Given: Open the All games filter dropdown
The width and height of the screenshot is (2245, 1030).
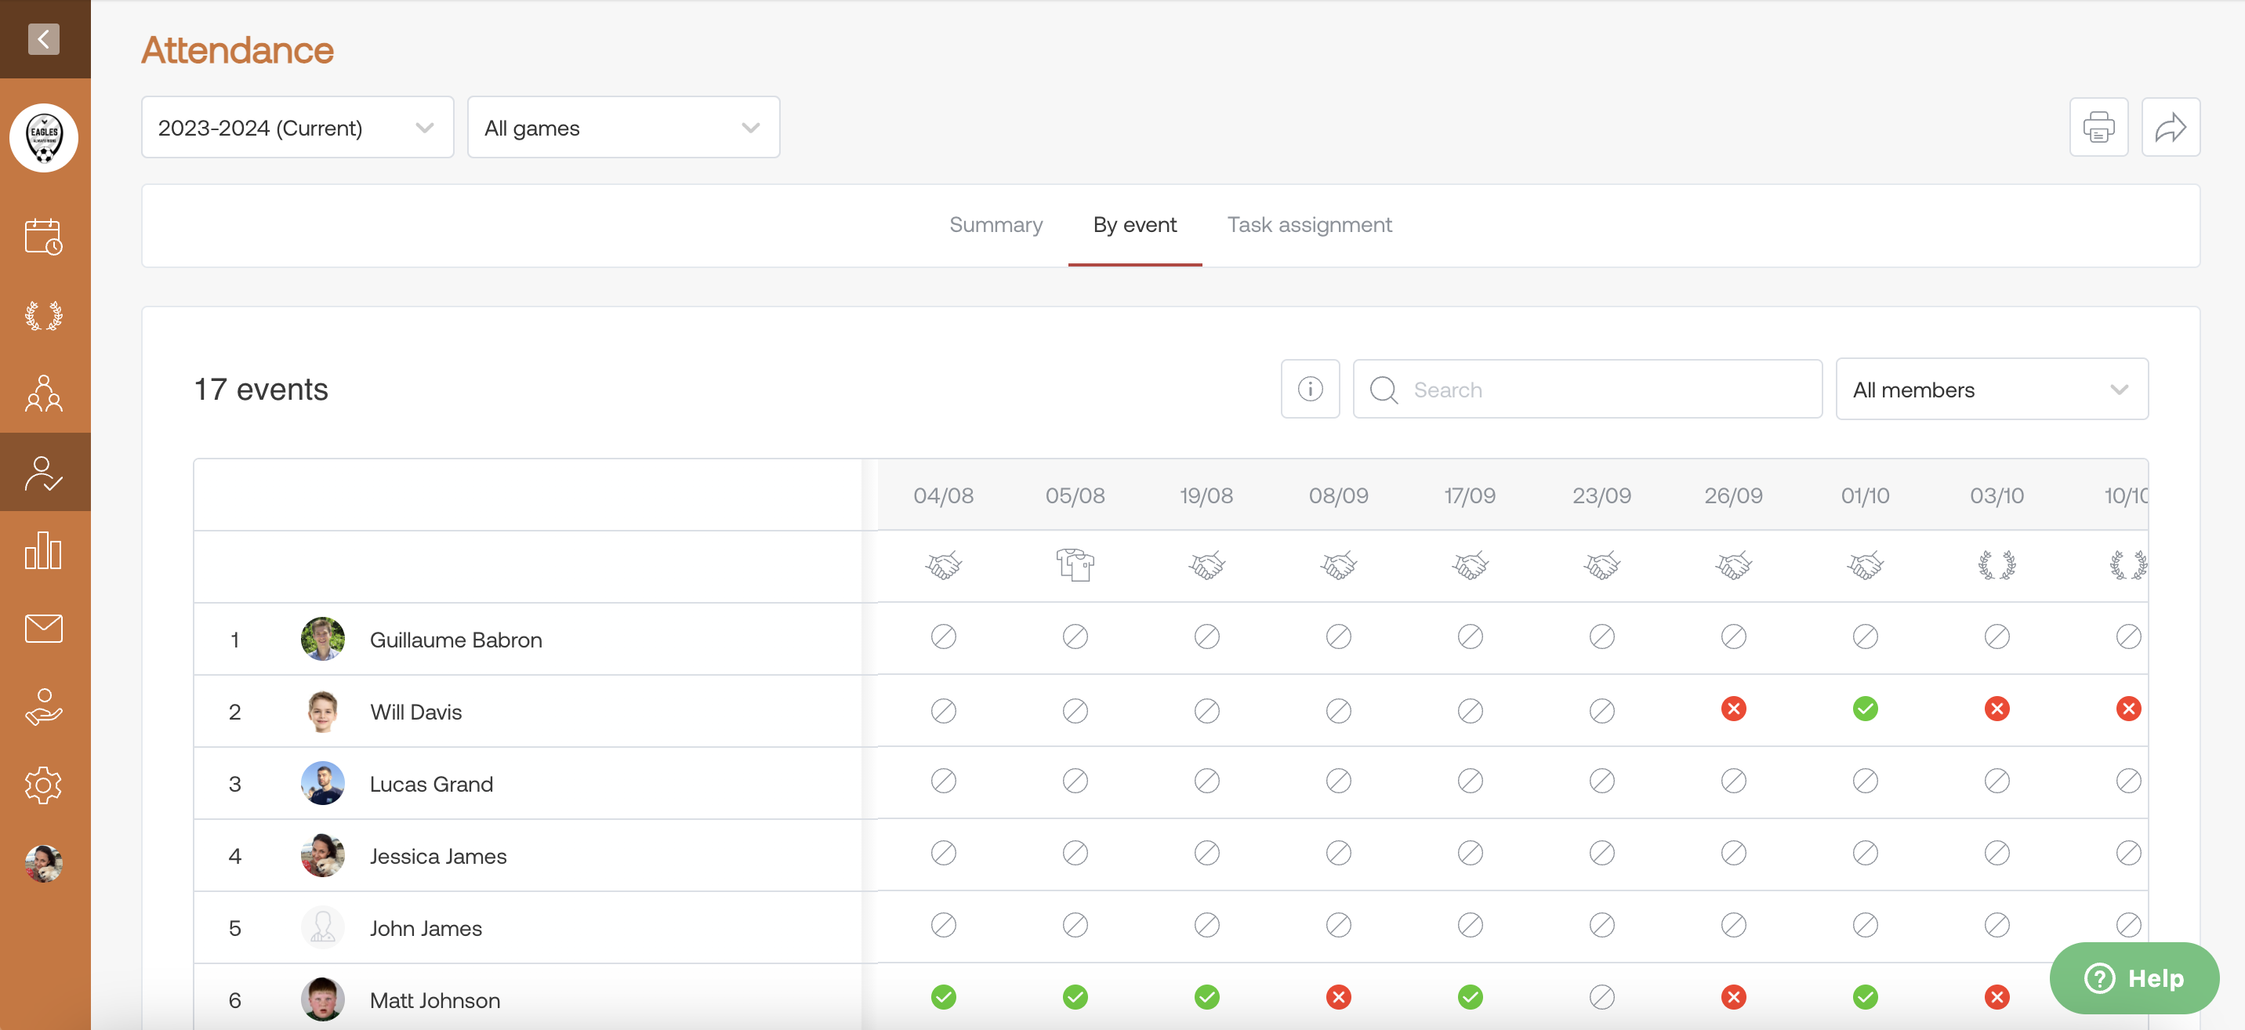Looking at the screenshot, I should coord(623,127).
